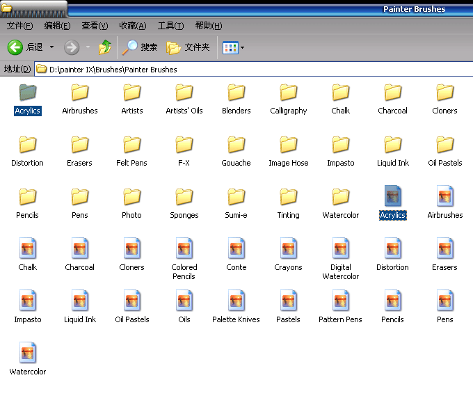This screenshot has height=405, width=473.
Task: Select the F-X folder
Action: pos(184,152)
